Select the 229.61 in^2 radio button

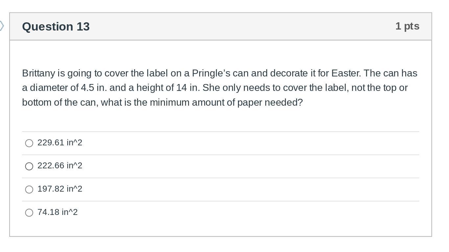point(29,143)
